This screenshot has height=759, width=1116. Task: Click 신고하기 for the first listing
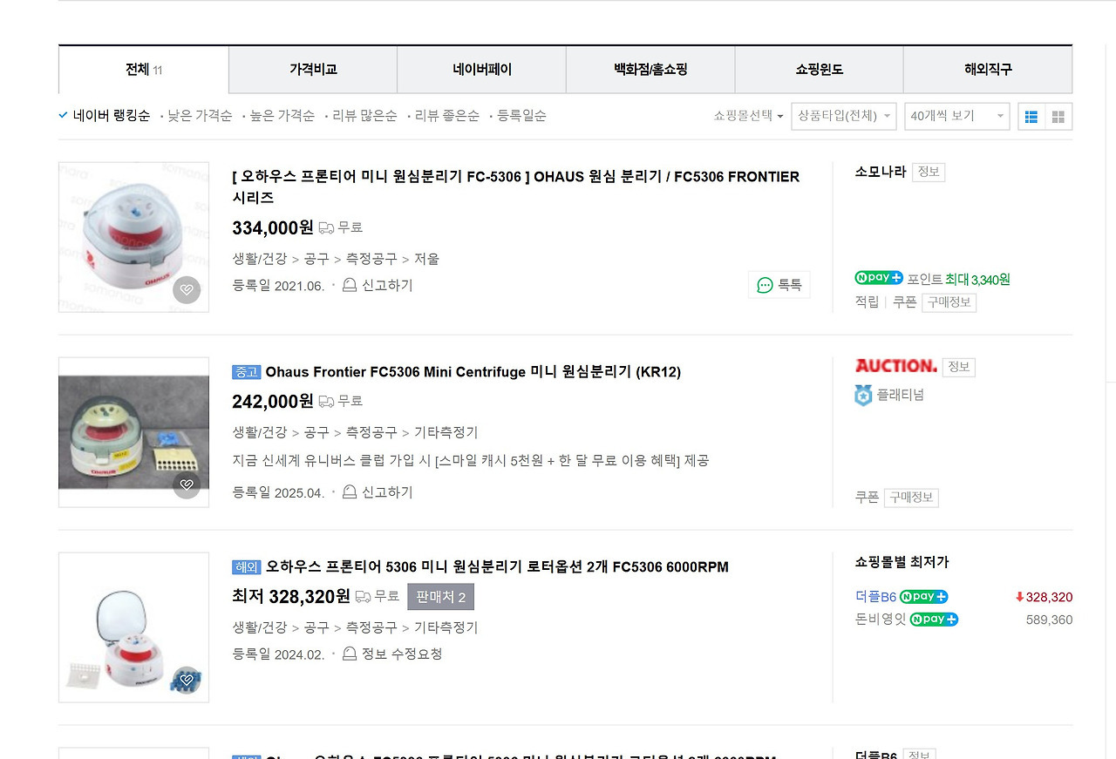(x=378, y=285)
